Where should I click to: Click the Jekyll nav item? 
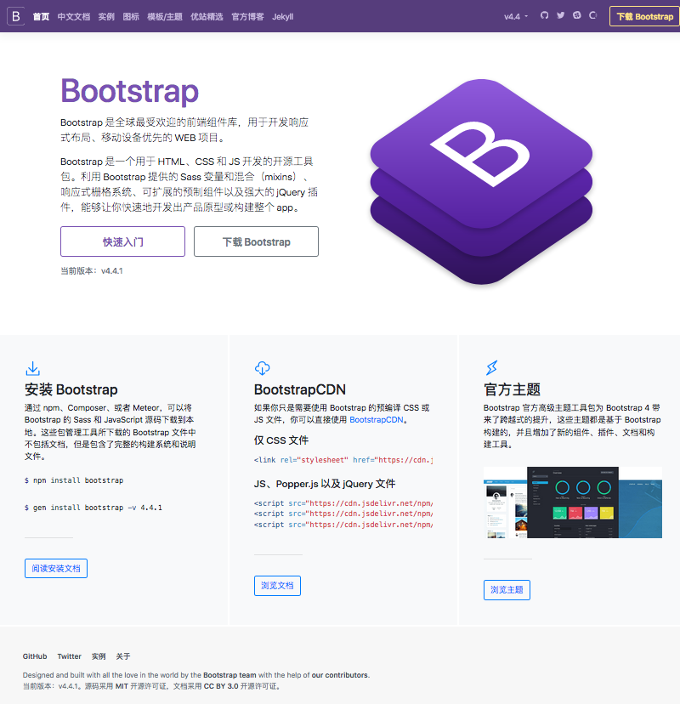click(x=283, y=17)
